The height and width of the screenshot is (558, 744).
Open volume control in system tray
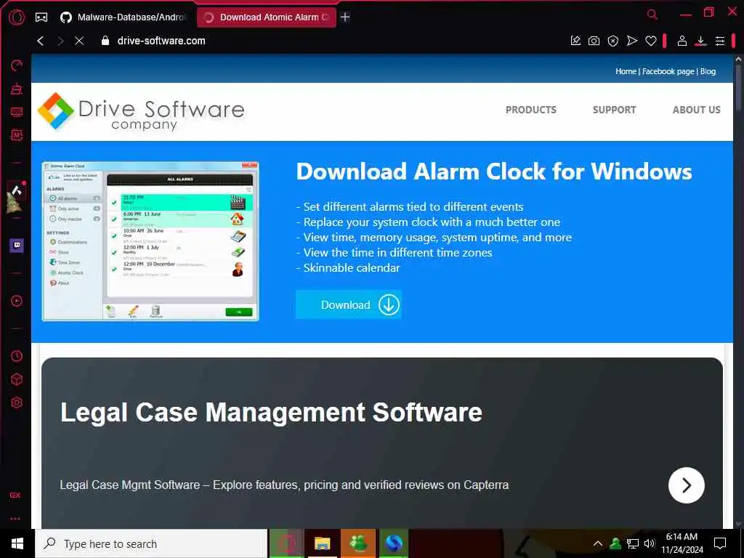(x=650, y=543)
